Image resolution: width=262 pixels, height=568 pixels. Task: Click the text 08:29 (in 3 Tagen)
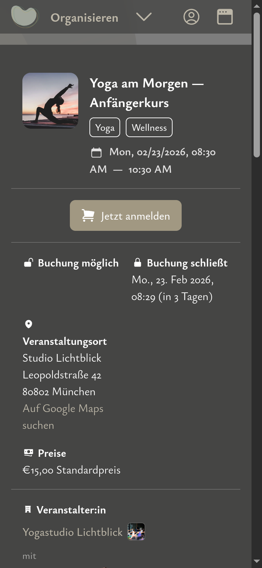(172, 297)
